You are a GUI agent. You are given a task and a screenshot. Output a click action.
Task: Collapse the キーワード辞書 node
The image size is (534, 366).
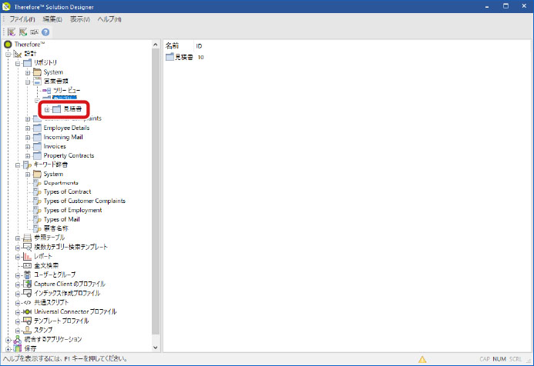tap(18, 165)
